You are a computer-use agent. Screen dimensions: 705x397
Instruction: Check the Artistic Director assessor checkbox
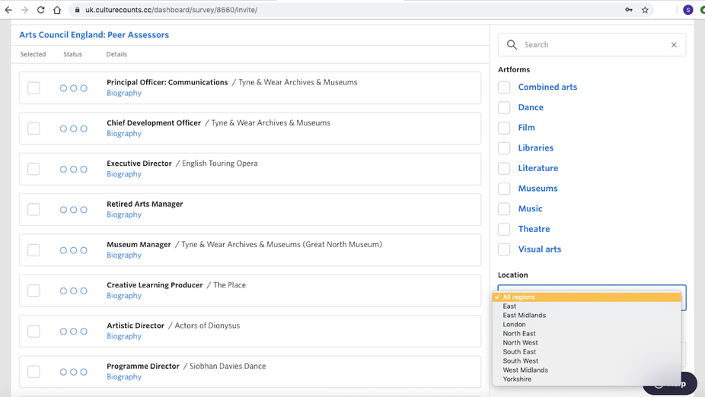(x=33, y=332)
